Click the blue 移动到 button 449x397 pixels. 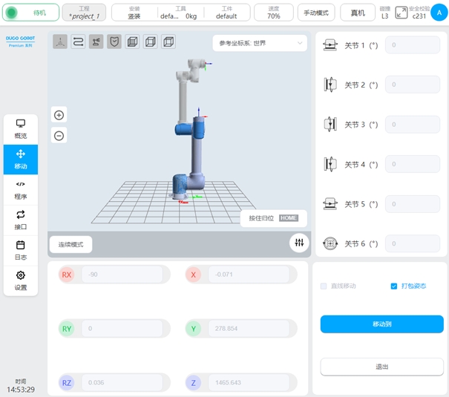click(381, 324)
